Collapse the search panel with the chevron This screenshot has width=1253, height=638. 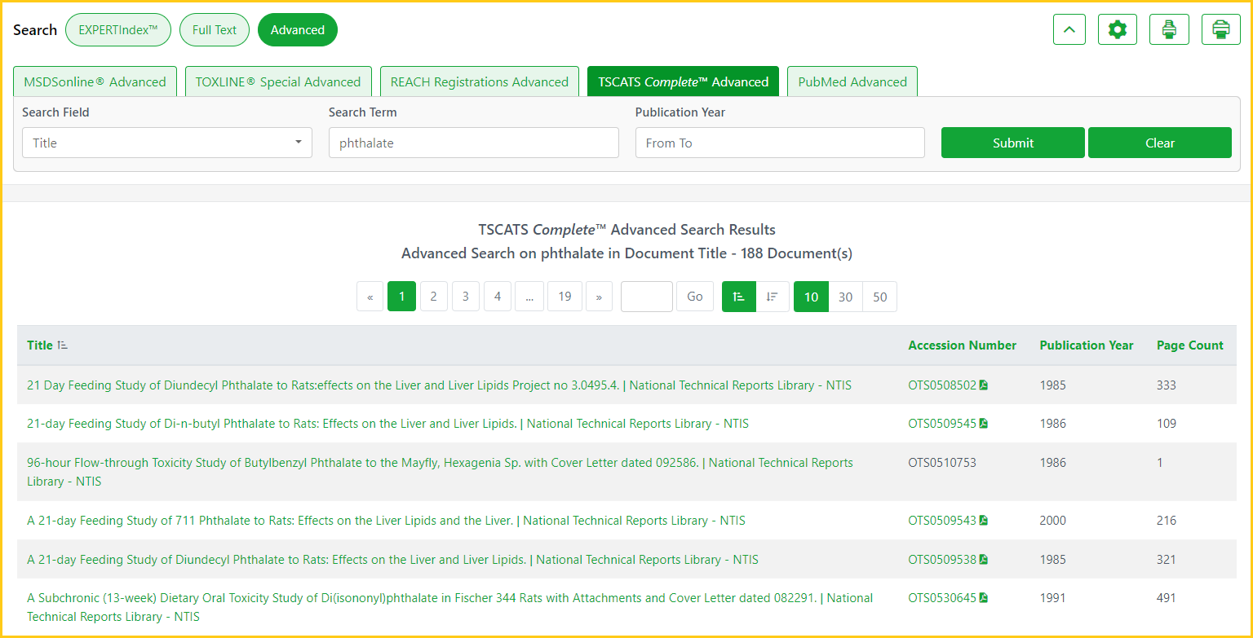pyautogui.click(x=1069, y=30)
